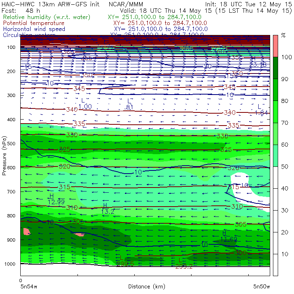Click the 'HAIC-HIWC 13km ARW-GFS init' title
Viewport: 294px width, 294px height.
click(50, 4)
